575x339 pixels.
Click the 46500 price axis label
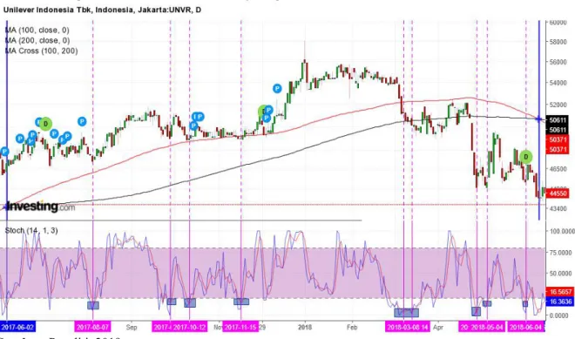coord(558,169)
